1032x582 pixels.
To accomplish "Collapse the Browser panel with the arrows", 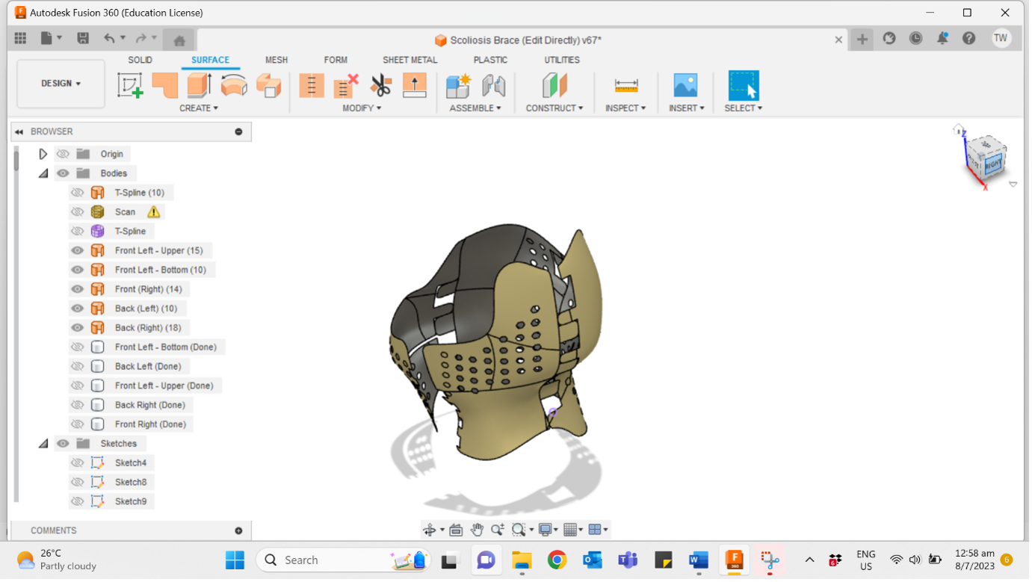I will click(19, 132).
